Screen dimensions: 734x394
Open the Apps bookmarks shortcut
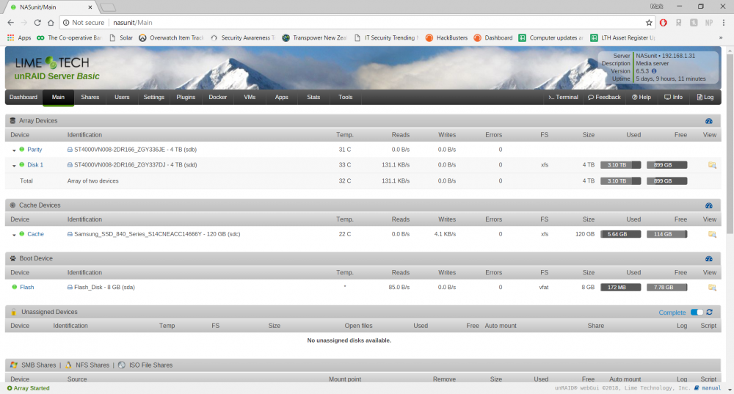click(19, 38)
